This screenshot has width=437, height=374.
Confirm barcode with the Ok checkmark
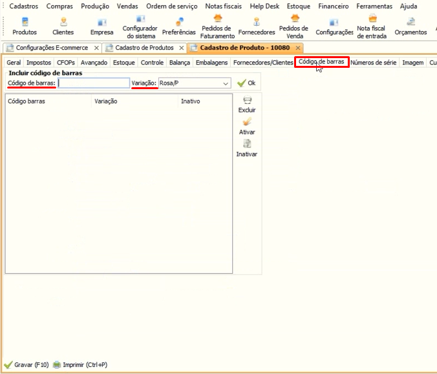(x=246, y=83)
